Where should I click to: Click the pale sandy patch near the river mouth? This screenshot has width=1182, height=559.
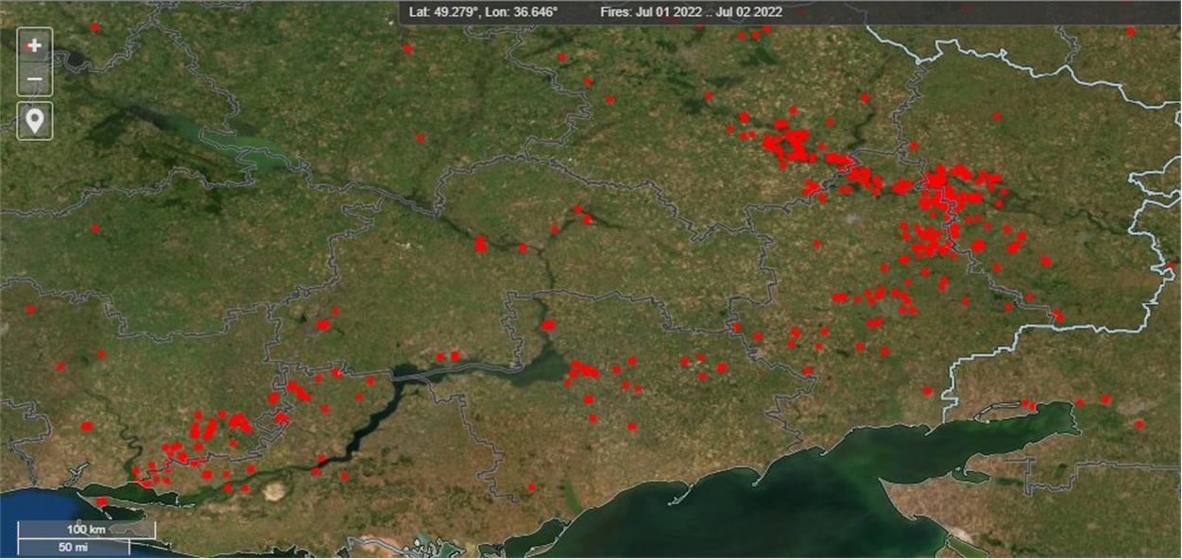point(276,491)
